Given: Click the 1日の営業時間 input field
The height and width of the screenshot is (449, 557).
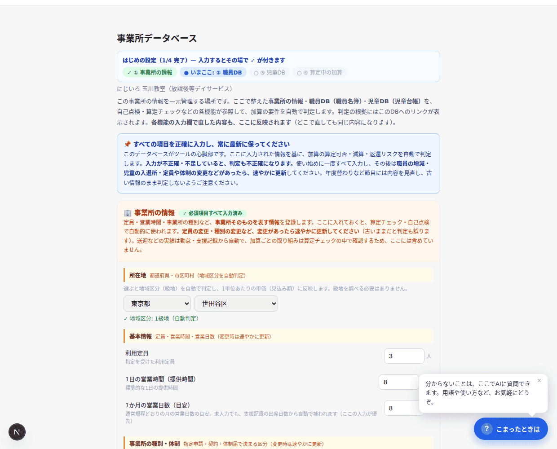Looking at the screenshot, I should [399, 382].
